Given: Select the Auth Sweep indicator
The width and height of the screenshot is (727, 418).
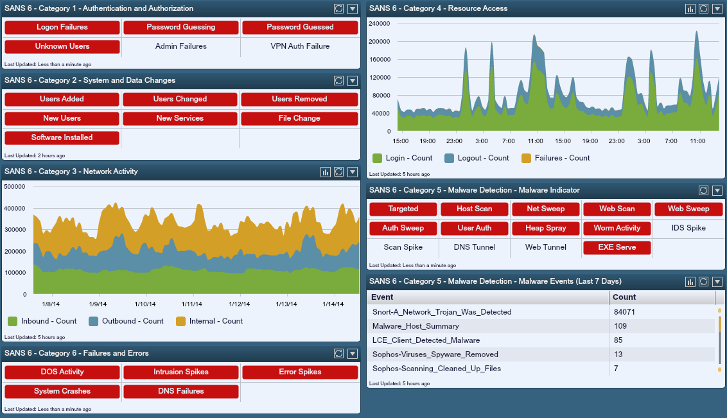Looking at the screenshot, I should tap(403, 228).
